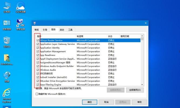Viewport: 180px width, 108px height.
Task: Switch to the 引导 tab
Action: point(45,30)
